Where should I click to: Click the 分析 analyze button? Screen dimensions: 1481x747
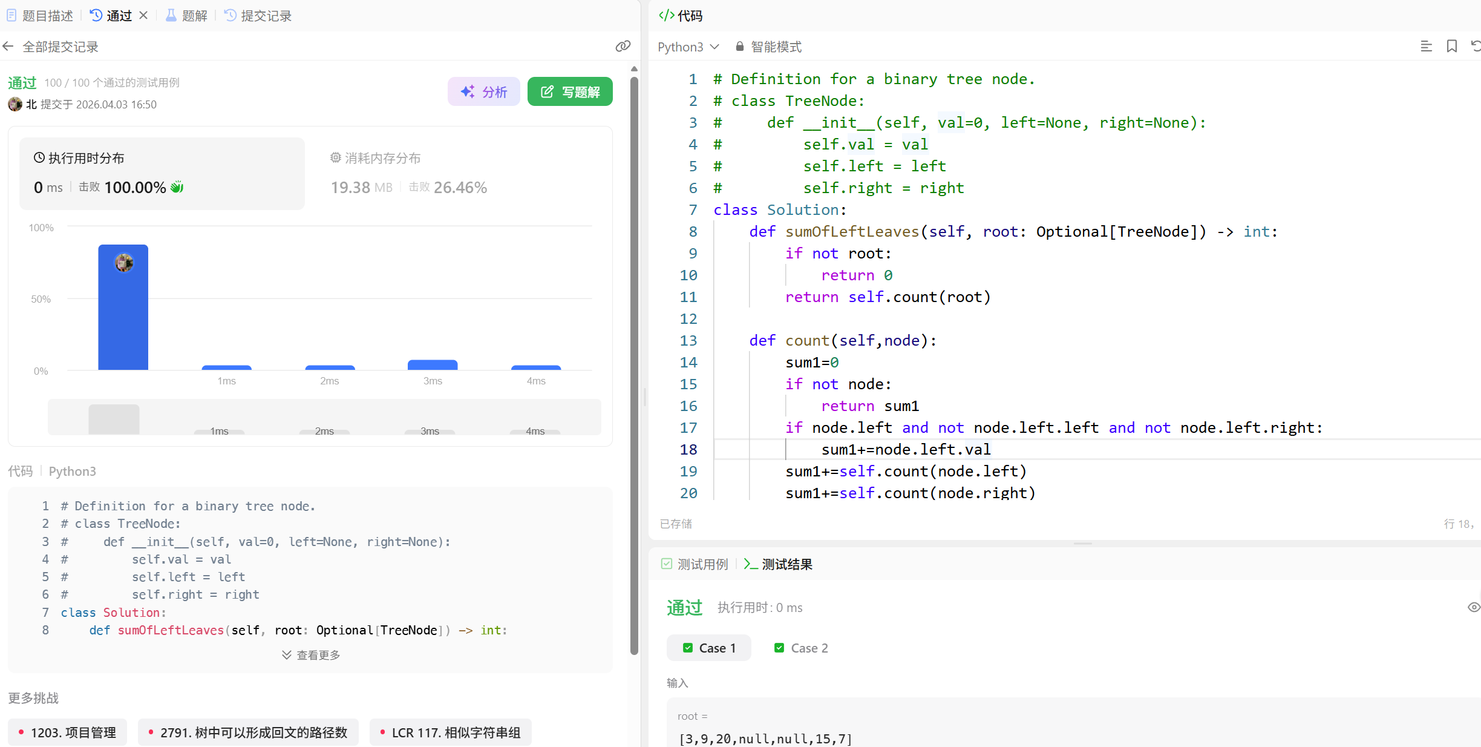483,92
